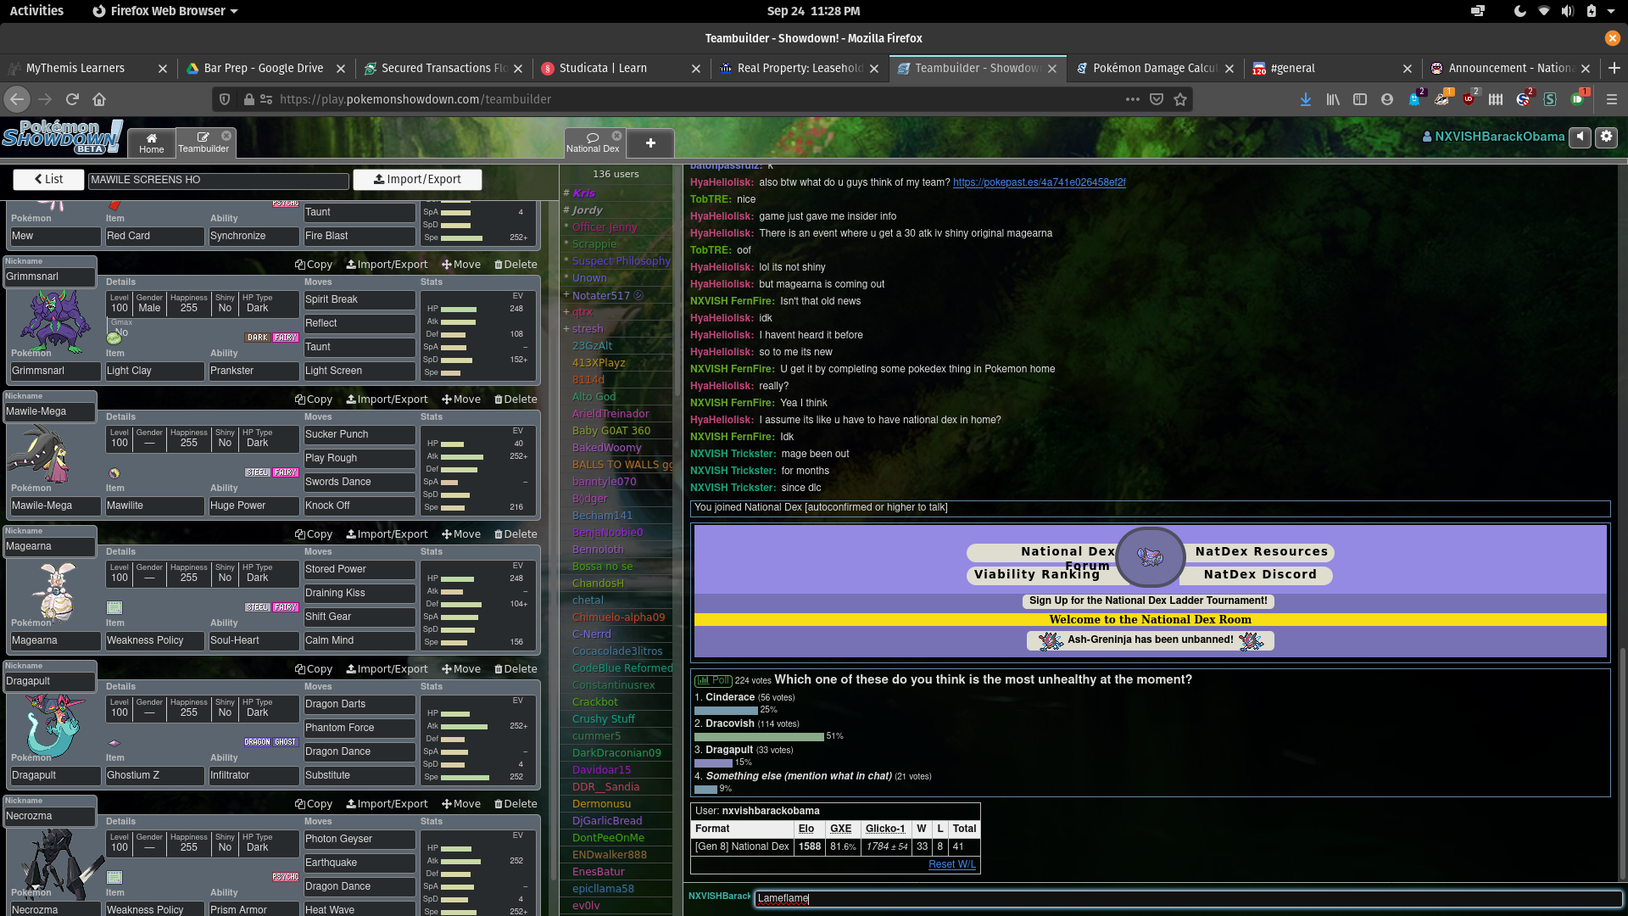
Task: Open the Options gear icon
Action: pyautogui.click(x=1606, y=137)
